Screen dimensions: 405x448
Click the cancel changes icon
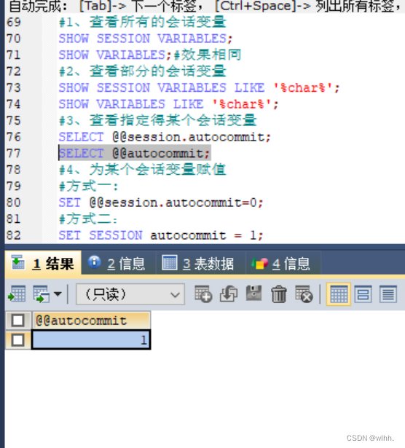(304, 294)
